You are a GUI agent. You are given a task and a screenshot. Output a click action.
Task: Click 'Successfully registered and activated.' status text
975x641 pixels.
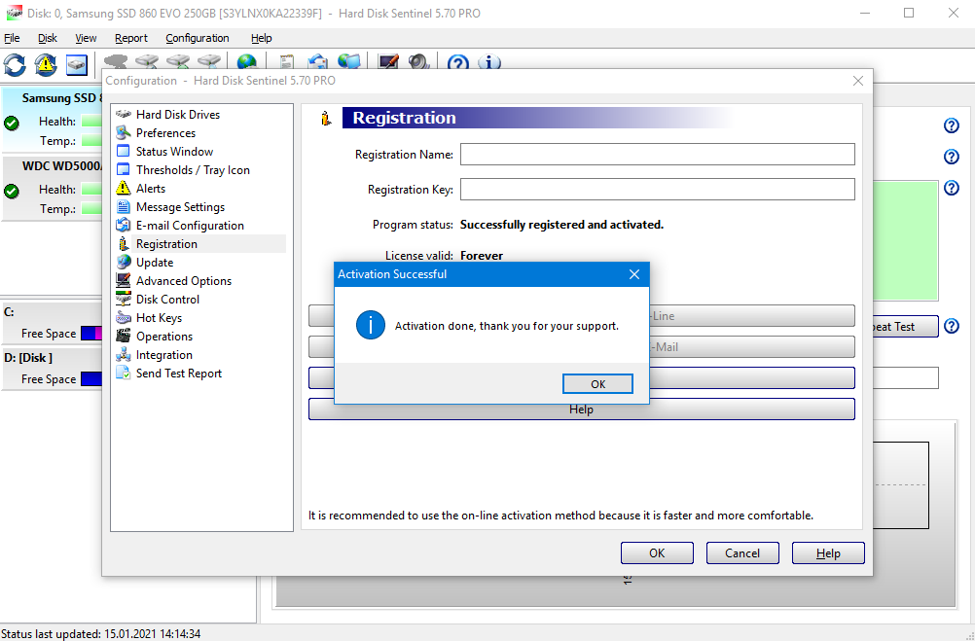point(561,225)
